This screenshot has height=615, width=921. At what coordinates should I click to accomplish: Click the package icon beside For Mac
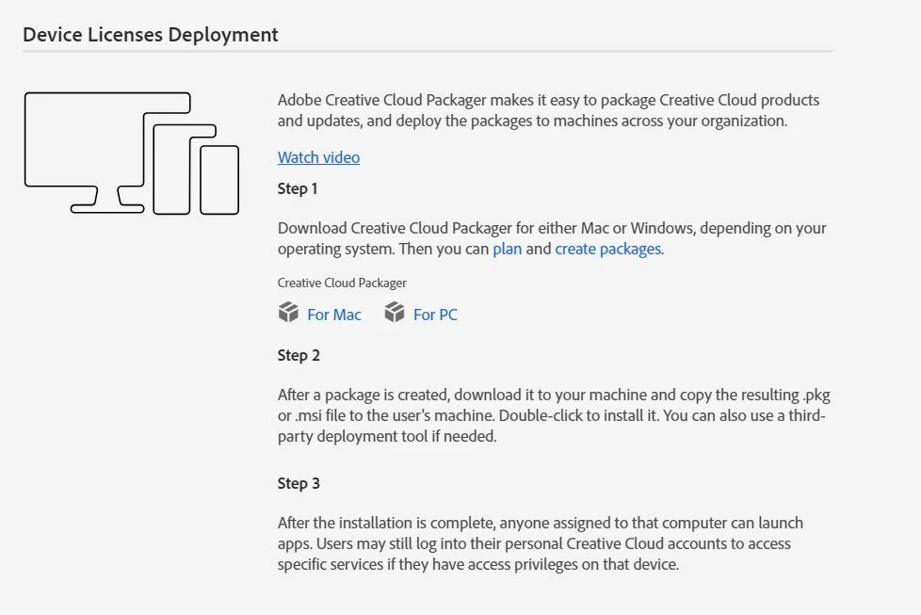pyautogui.click(x=288, y=313)
